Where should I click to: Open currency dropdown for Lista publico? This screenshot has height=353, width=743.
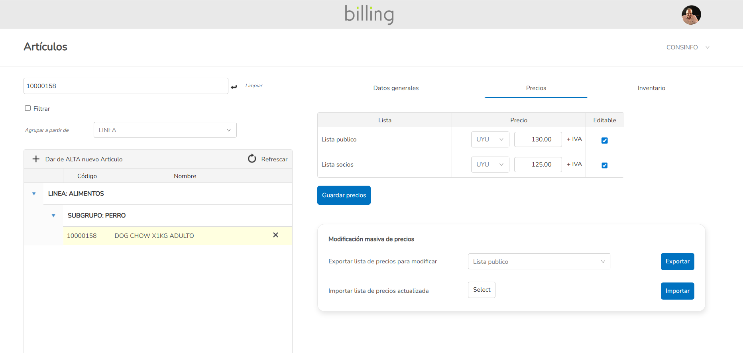pos(490,139)
